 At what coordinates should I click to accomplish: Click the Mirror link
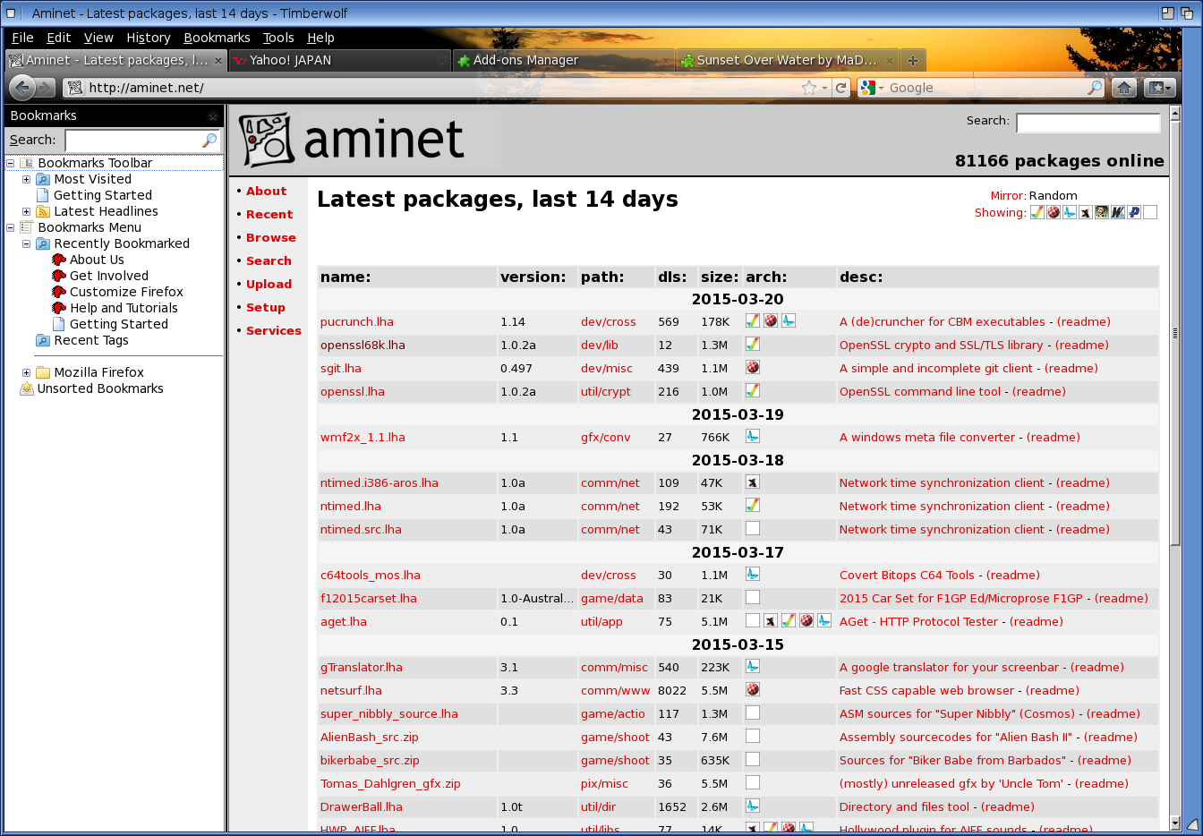(1007, 195)
